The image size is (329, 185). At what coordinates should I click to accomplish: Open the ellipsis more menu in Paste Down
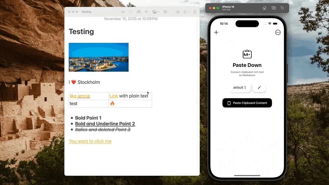278,32
